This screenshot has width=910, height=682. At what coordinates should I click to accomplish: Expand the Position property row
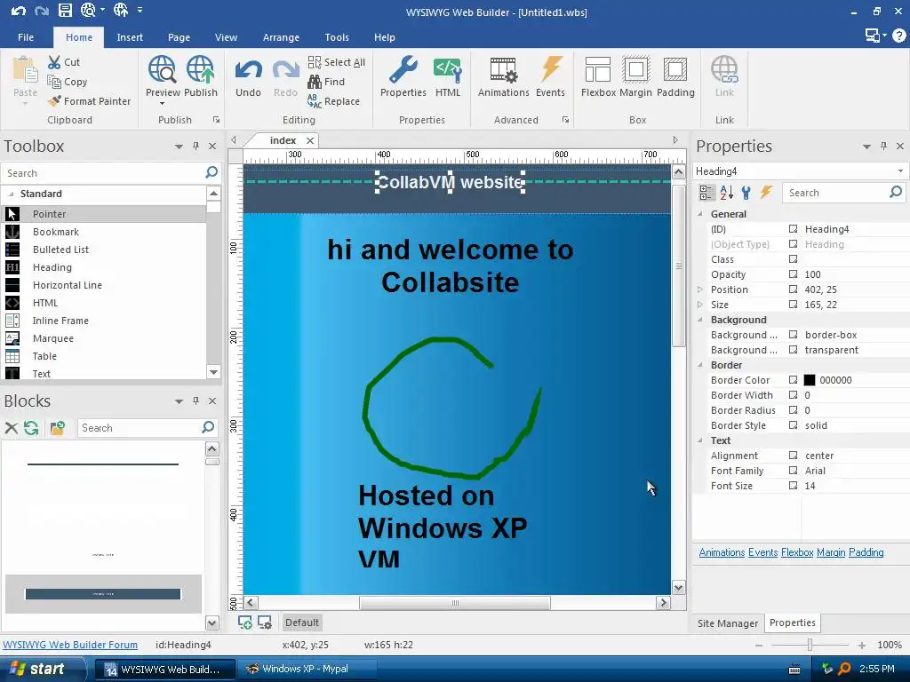[x=700, y=289]
